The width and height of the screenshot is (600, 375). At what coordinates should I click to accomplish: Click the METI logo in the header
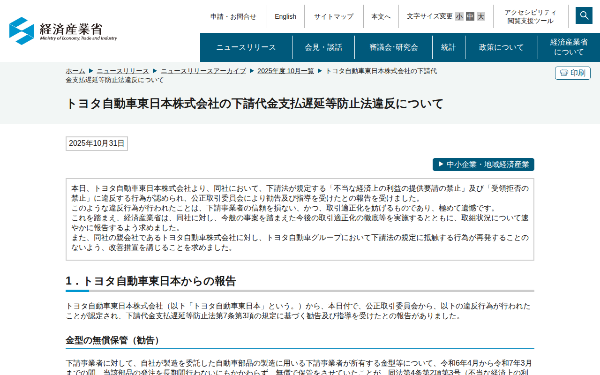tap(63, 31)
